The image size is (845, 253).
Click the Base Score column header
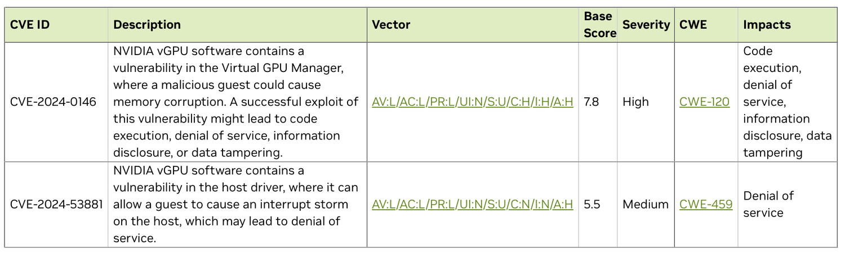click(599, 25)
